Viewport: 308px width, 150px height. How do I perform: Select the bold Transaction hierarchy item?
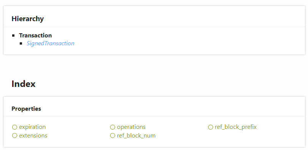pos(35,36)
